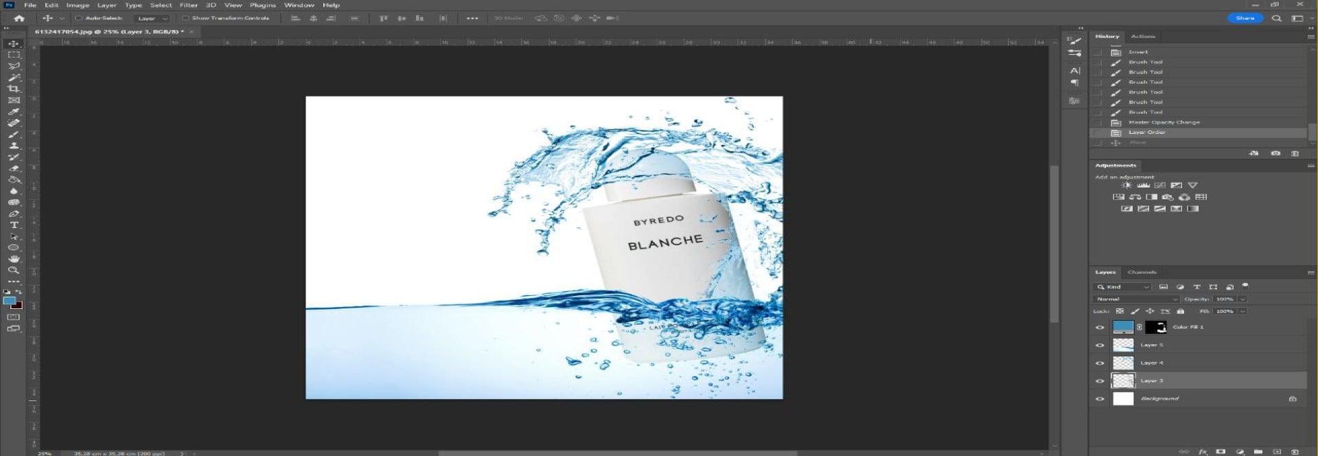Image resolution: width=1318 pixels, height=456 pixels.
Task: Enable the Auto-Select checkbox
Action: click(x=79, y=19)
